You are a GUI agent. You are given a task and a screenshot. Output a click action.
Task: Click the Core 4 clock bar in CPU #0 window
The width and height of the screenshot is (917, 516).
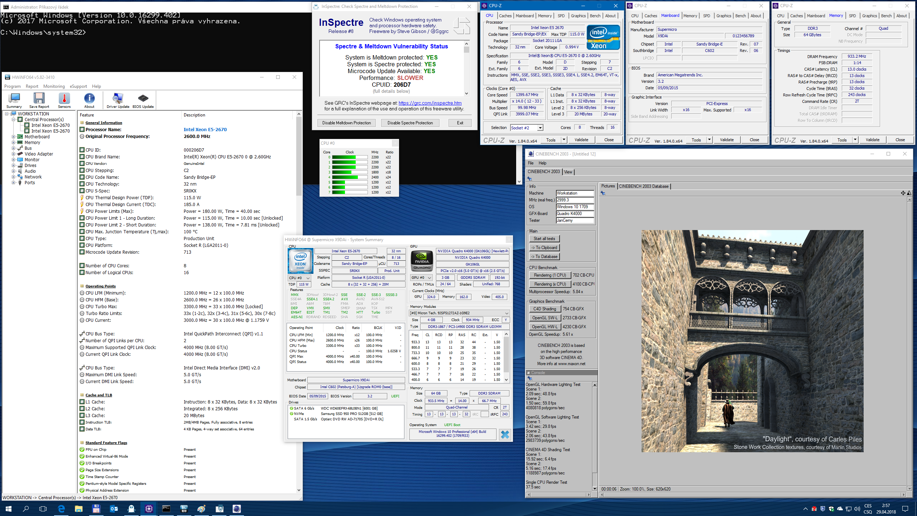(x=350, y=177)
